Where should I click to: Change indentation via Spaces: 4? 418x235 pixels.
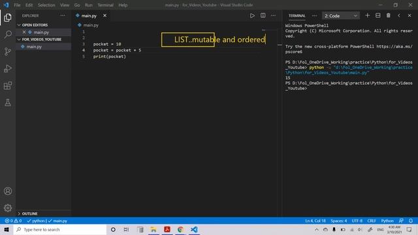[338, 221]
